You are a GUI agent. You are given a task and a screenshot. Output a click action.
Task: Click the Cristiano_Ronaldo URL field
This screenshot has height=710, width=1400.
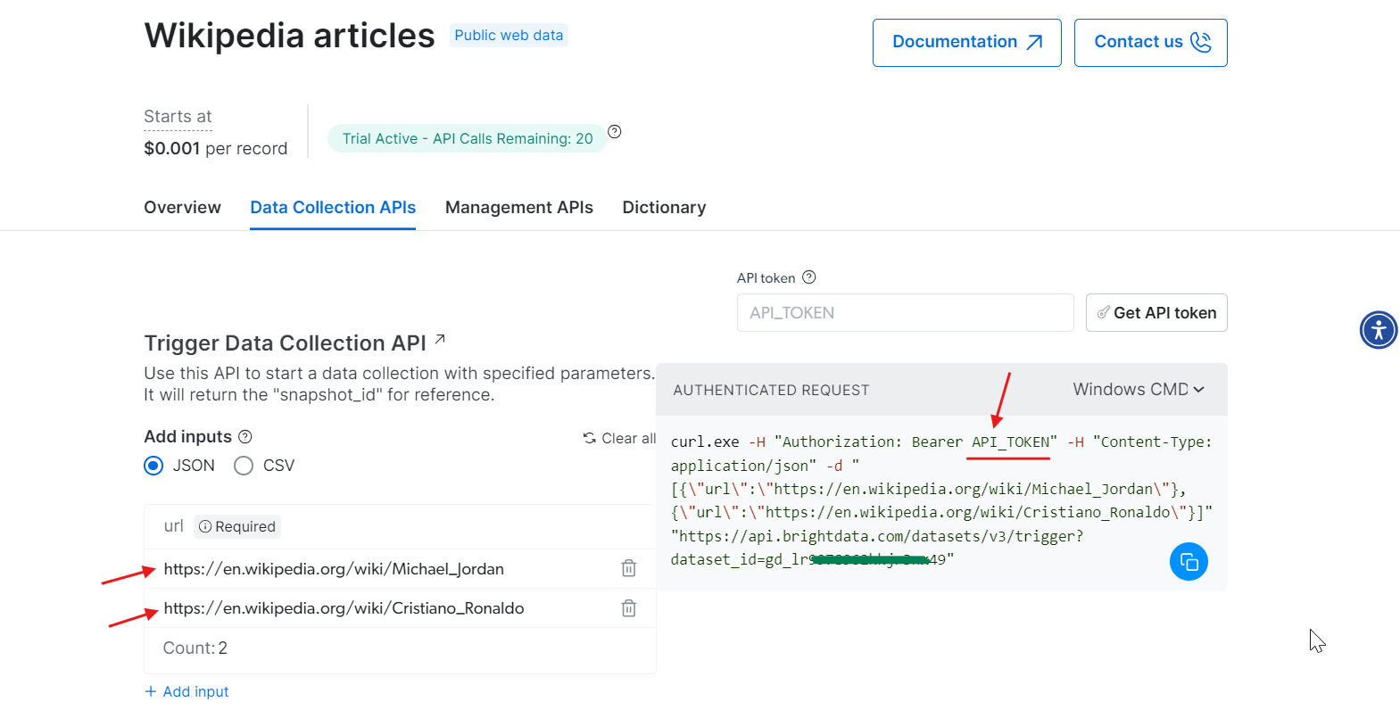click(344, 608)
